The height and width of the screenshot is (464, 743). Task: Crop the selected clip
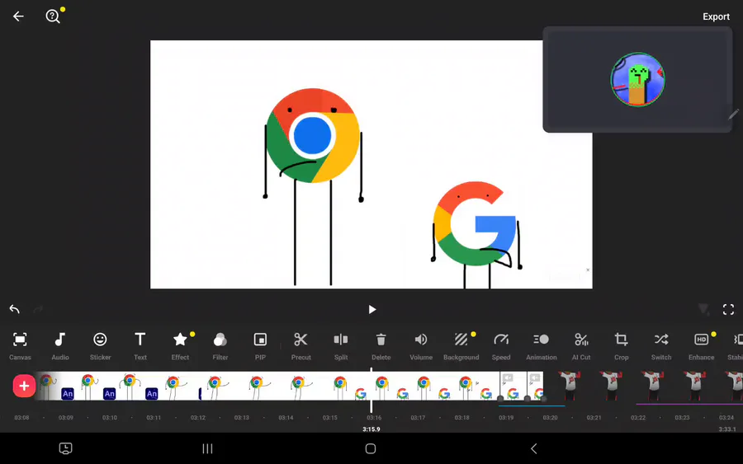point(621,346)
